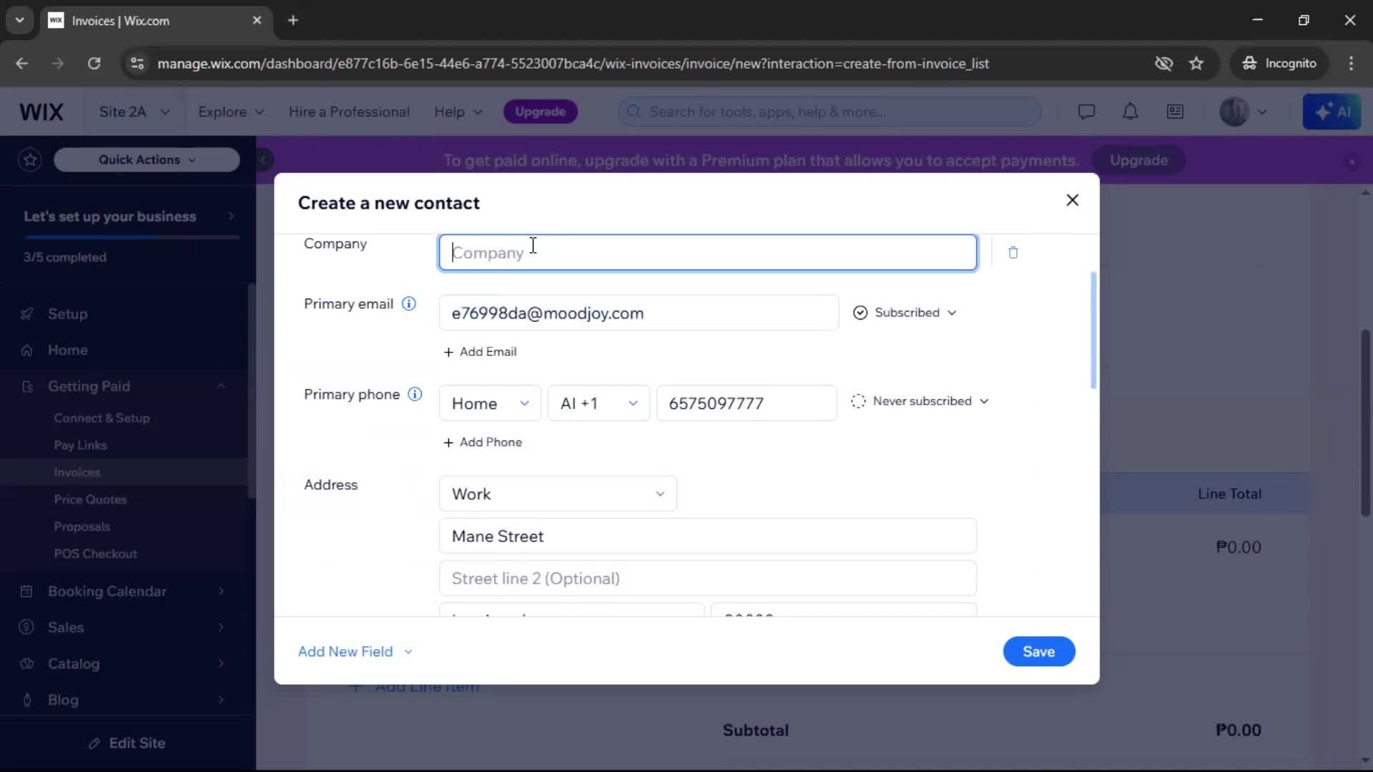The width and height of the screenshot is (1373, 772).
Task: Click Street line 2 optional field
Action: (x=707, y=578)
